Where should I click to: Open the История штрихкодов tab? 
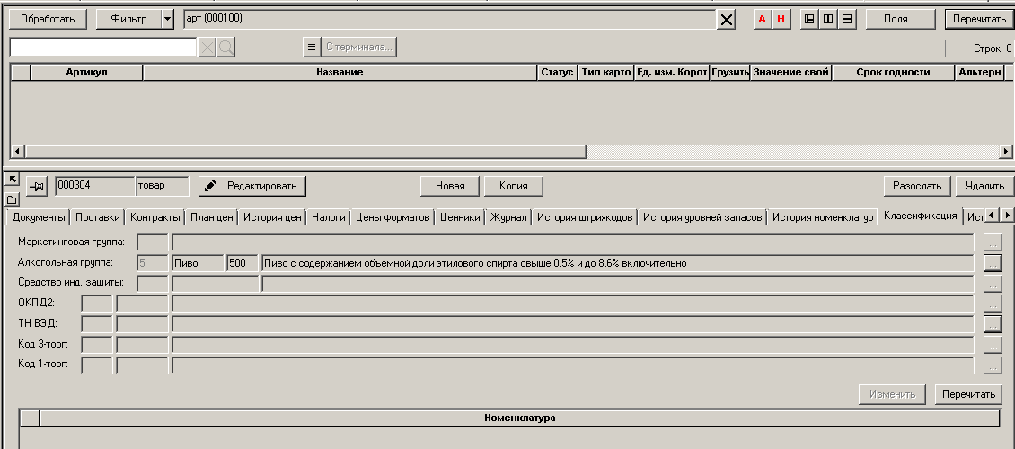(585, 217)
